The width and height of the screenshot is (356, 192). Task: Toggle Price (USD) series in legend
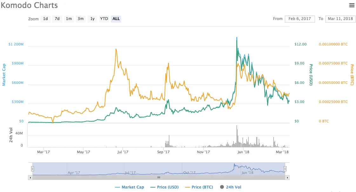(x=165, y=187)
